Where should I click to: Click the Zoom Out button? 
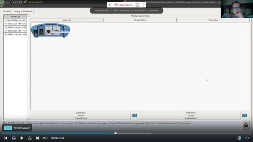(x=213, y=20)
